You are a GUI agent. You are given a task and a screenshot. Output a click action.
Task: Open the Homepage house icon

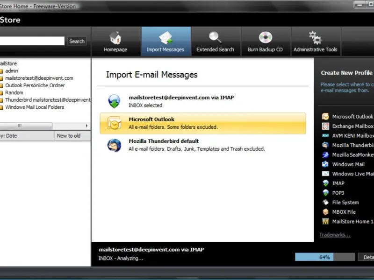point(115,38)
